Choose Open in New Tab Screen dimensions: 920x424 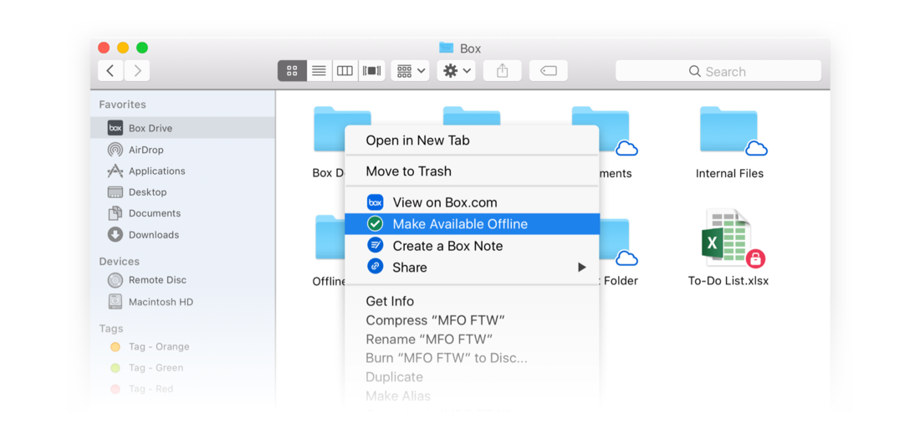(472, 140)
